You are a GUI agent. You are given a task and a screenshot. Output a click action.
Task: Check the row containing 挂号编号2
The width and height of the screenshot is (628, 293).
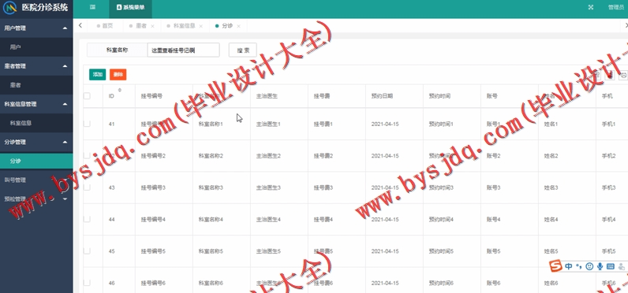(87, 155)
